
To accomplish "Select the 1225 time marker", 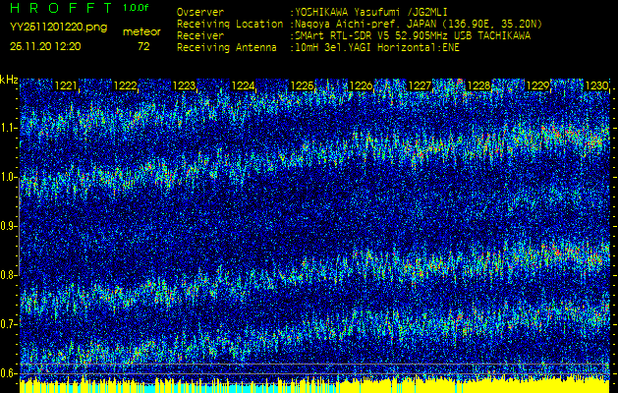I will tap(302, 86).
